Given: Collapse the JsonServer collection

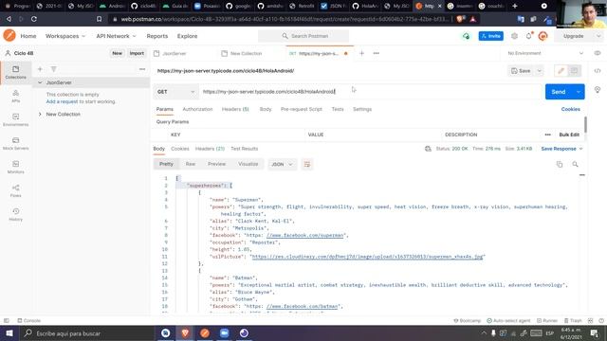Looking at the screenshot, I should [40, 82].
